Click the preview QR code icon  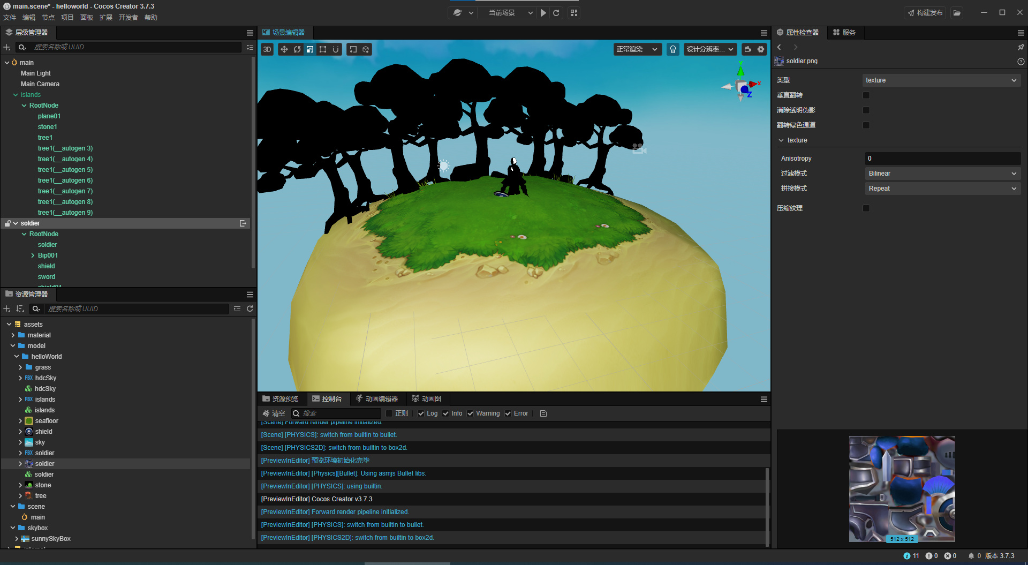coord(574,13)
